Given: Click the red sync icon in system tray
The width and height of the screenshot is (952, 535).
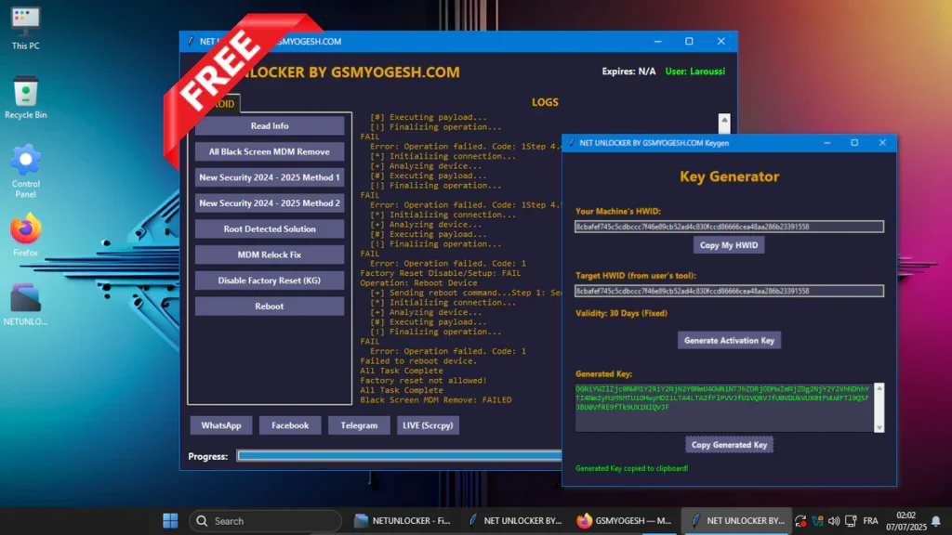Looking at the screenshot, I should click(x=800, y=520).
